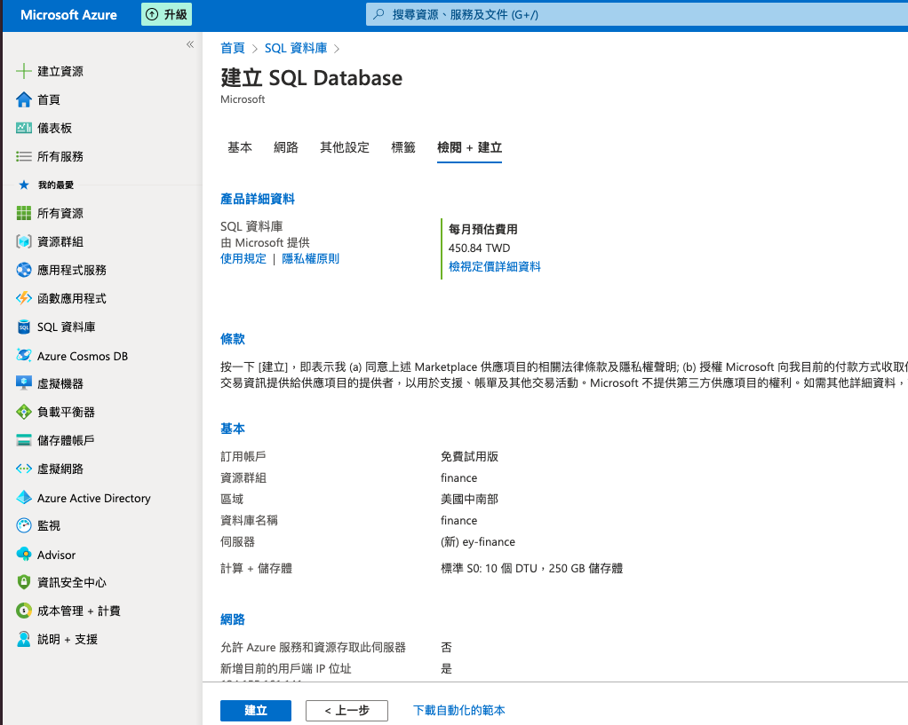Image resolution: width=908 pixels, height=725 pixels.
Task: Open Storage accounts (儲存體帳戶) icon
Action: [24, 440]
